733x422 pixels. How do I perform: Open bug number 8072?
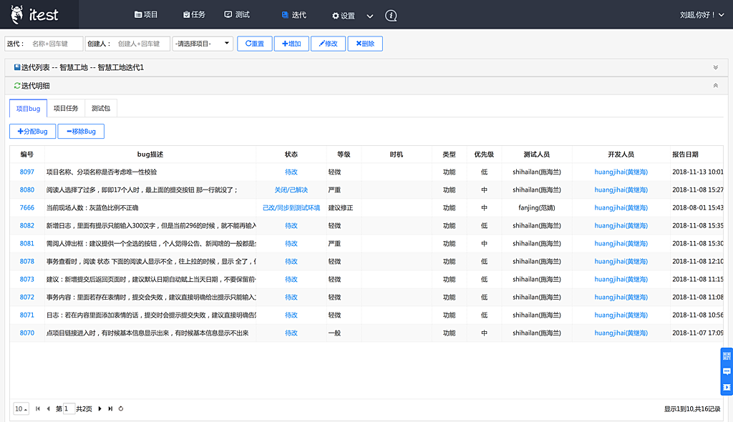click(27, 298)
